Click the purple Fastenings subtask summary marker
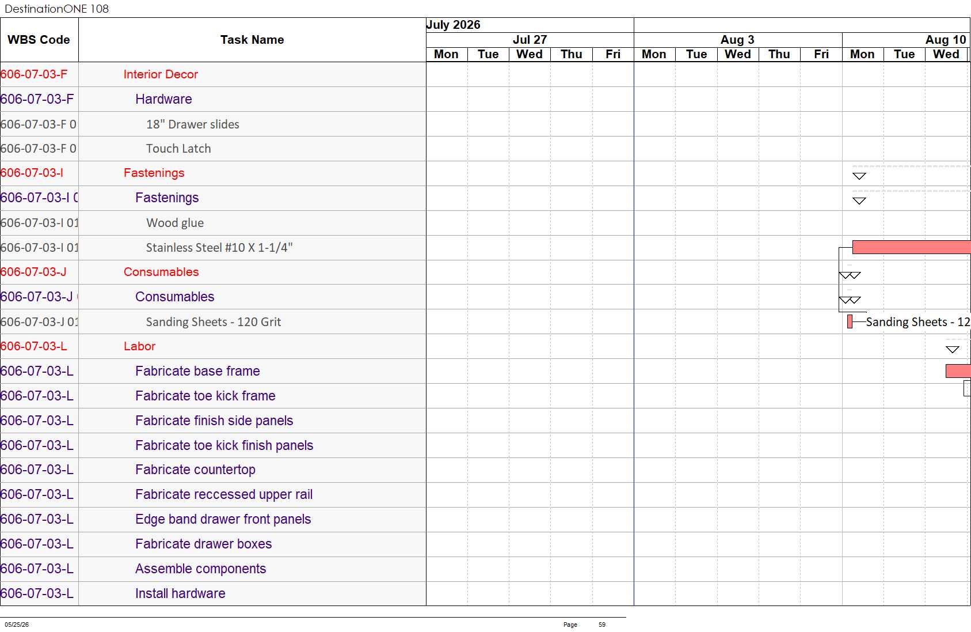Screen dimensions: 971x632 click(859, 200)
